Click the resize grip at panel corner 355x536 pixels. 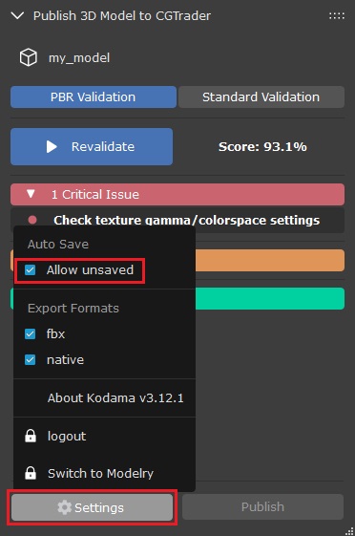[349, 531]
